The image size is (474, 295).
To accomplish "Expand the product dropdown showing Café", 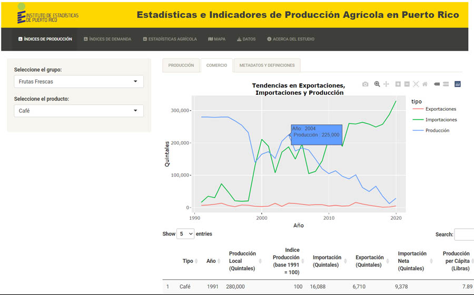I will point(78,111).
